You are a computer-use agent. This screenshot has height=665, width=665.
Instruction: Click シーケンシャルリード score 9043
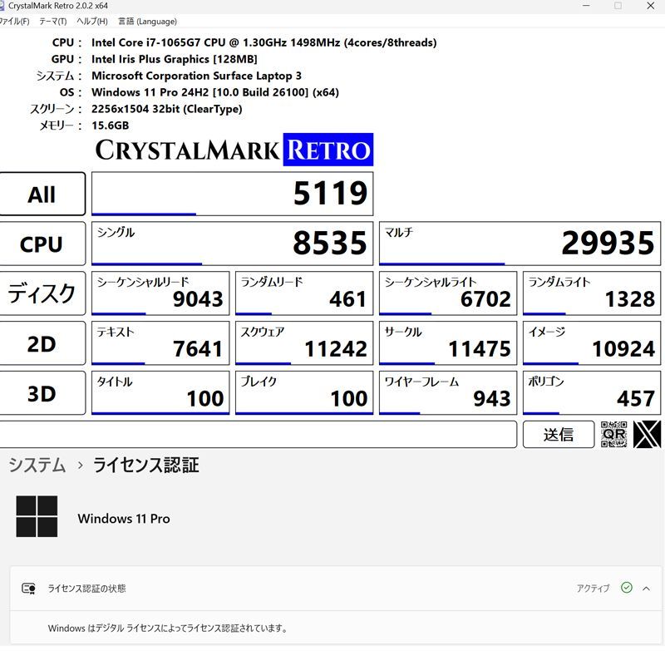point(160,293)
